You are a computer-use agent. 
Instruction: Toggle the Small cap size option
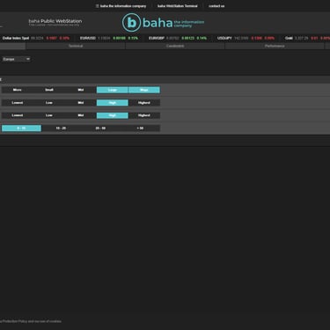click(x=49, y=90)
